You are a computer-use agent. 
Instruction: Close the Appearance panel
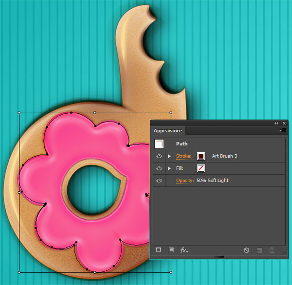tap(284, 123)
